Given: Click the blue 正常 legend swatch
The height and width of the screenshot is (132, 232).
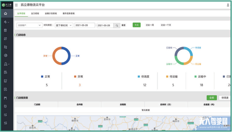Looking at the screenshot, I should coord(42,76).
